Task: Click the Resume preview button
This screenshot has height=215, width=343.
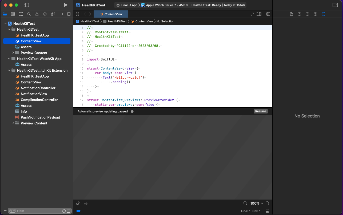Action: 261,111
